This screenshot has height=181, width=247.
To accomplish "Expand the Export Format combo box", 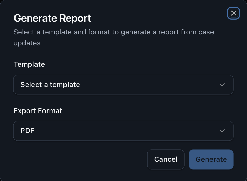I will tap(123, 131).
